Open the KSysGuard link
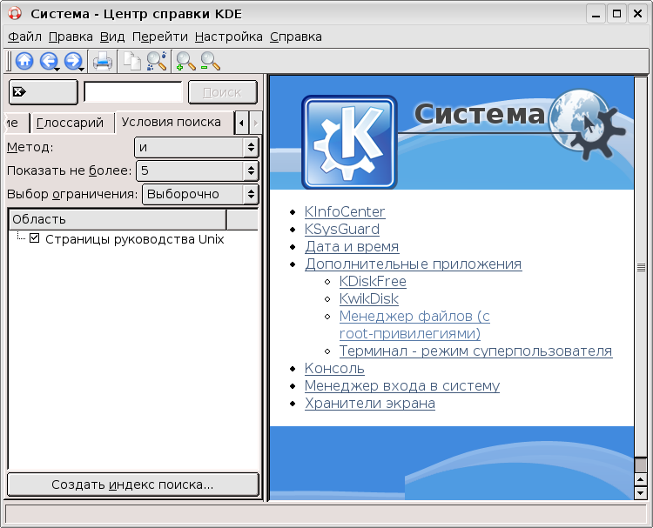 click(x=342, y=230)
